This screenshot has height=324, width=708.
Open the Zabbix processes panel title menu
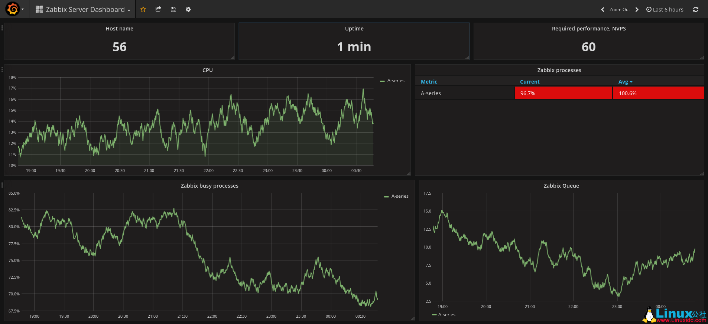coord(559,70)
